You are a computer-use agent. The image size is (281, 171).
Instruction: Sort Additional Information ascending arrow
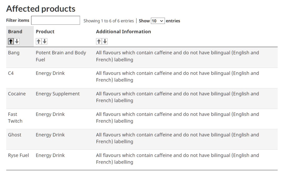pyautogui.click(x=99, y=41)
